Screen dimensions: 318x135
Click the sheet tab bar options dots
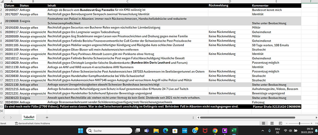(193, 118)
